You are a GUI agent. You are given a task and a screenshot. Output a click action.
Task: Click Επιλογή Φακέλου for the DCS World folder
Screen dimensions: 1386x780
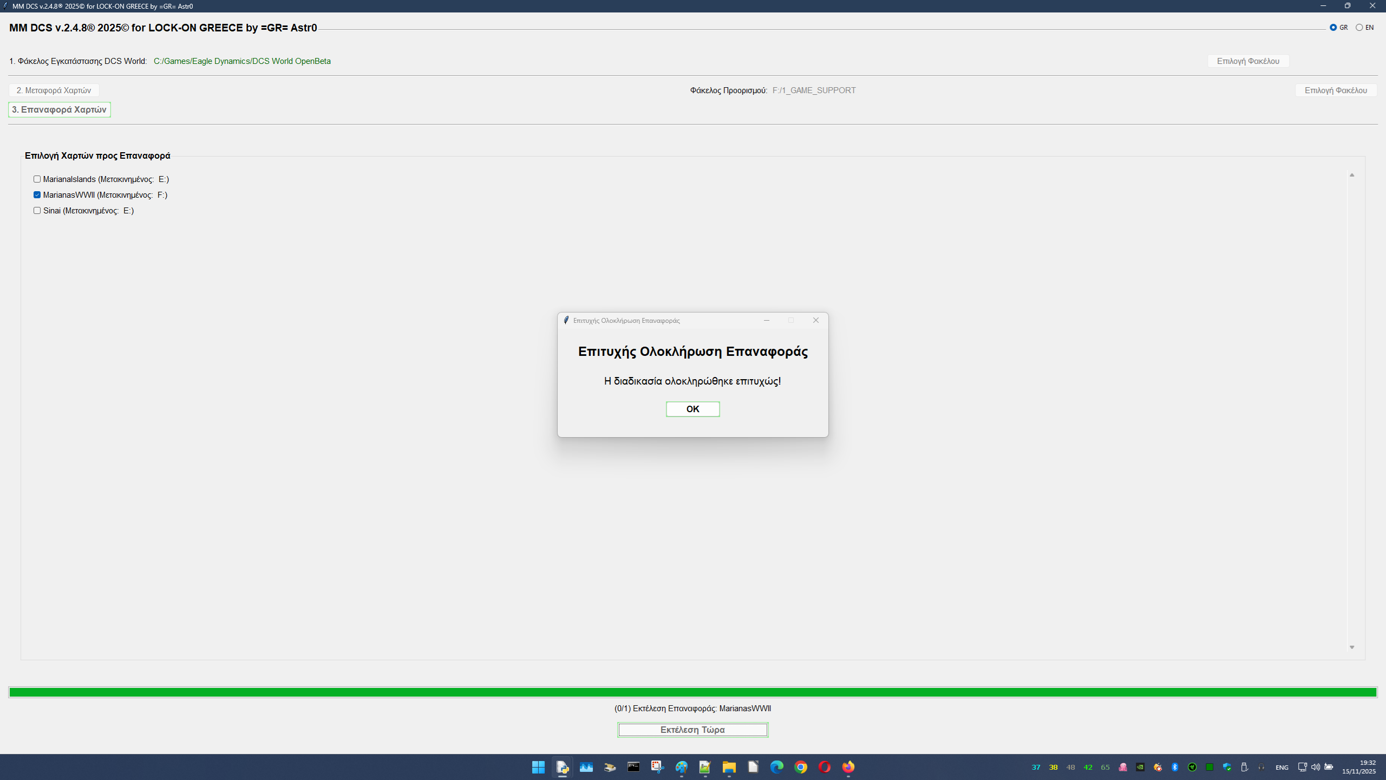1248,61
